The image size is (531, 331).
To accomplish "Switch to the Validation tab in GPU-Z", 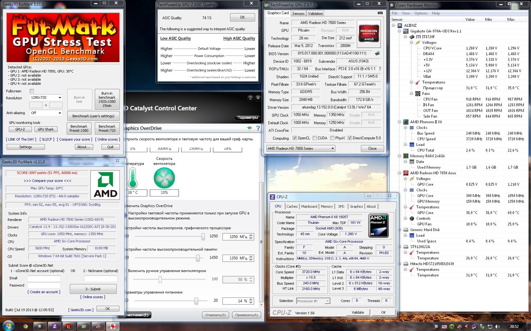I will click(315, 14).
